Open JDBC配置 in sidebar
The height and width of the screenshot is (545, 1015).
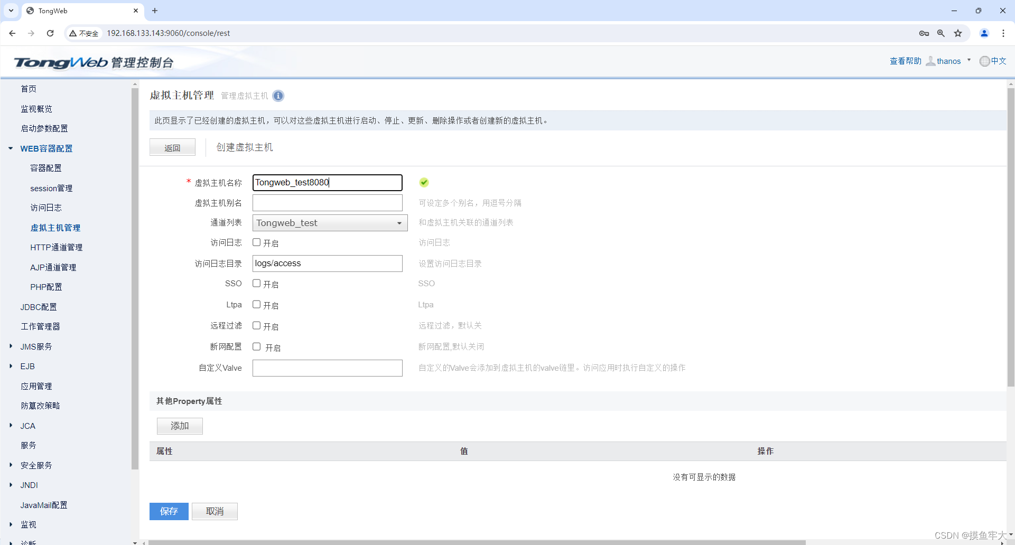[39, 307]
